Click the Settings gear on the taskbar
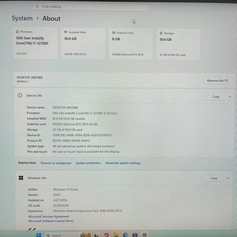Screen dimensions: 237x237 coord(145,235)
